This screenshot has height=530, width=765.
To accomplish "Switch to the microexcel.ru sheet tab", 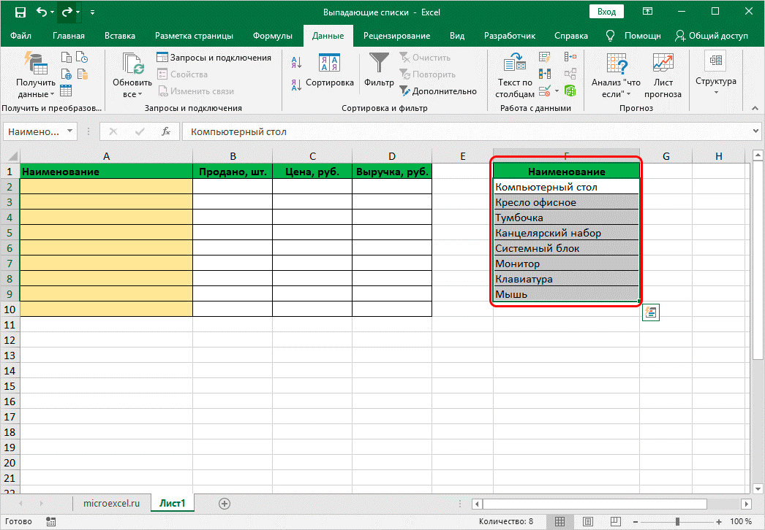I will tap(110, 503).
